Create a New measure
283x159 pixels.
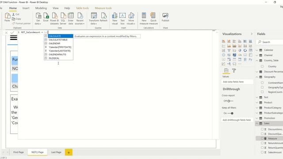point(144,19)
